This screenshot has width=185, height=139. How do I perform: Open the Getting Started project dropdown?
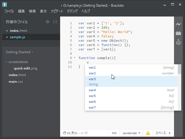tap(19, 52)
